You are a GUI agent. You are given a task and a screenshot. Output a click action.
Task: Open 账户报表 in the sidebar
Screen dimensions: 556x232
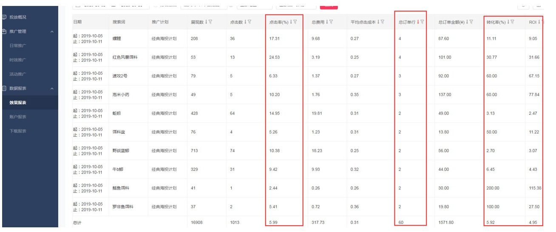click(x=18, y=117)
